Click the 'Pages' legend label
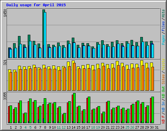The height and width of the screenshot is (131, 167). (x=163, y=40)
